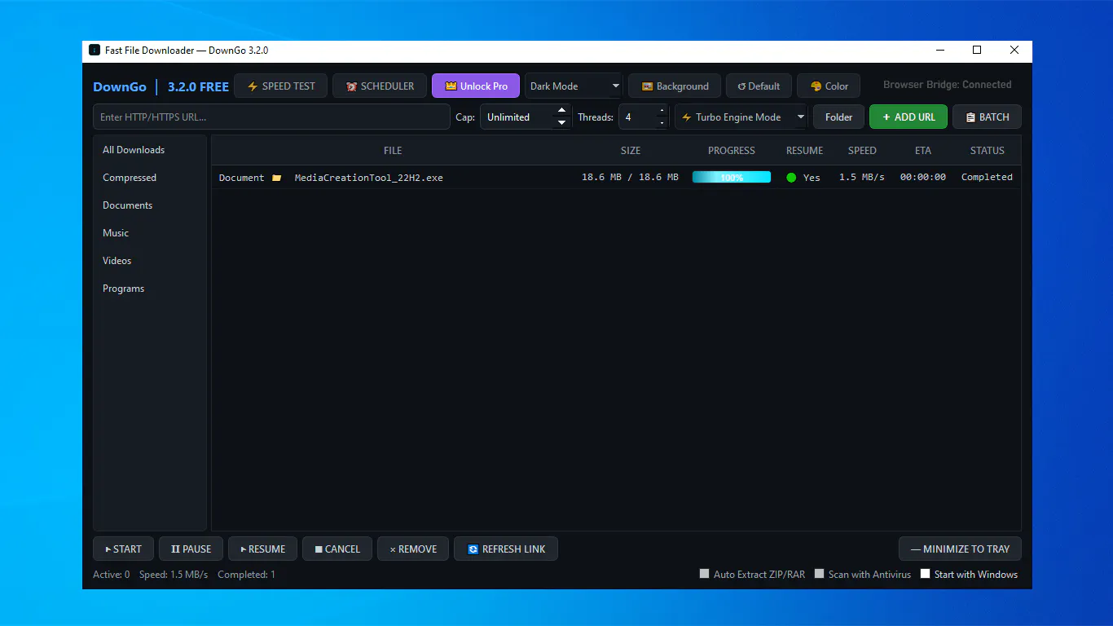This screenshot has height=626, width=1113.
Task: Select the Compressed category
Action: pyautogui.click(x=149, y=178)
